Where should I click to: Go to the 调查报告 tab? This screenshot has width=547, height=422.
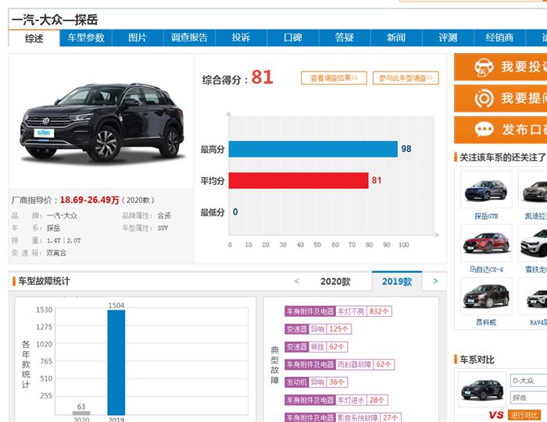tap(189, 38)
